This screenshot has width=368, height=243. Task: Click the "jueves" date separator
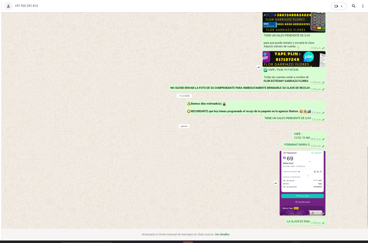[184, 126]
